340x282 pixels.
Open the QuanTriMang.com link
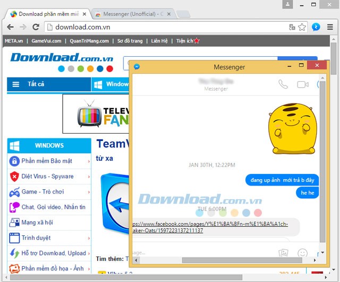[x=89, y=41]
